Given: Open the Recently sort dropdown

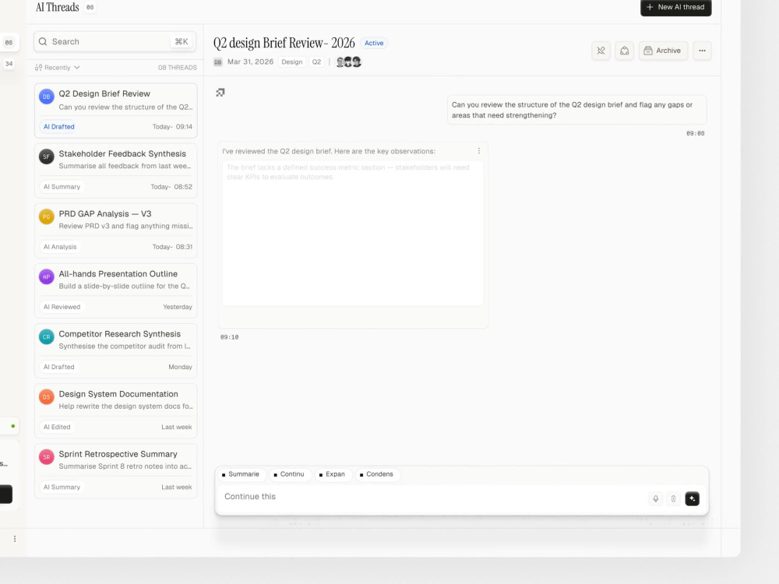Looking at the screenshot, I should pos(57,68).
